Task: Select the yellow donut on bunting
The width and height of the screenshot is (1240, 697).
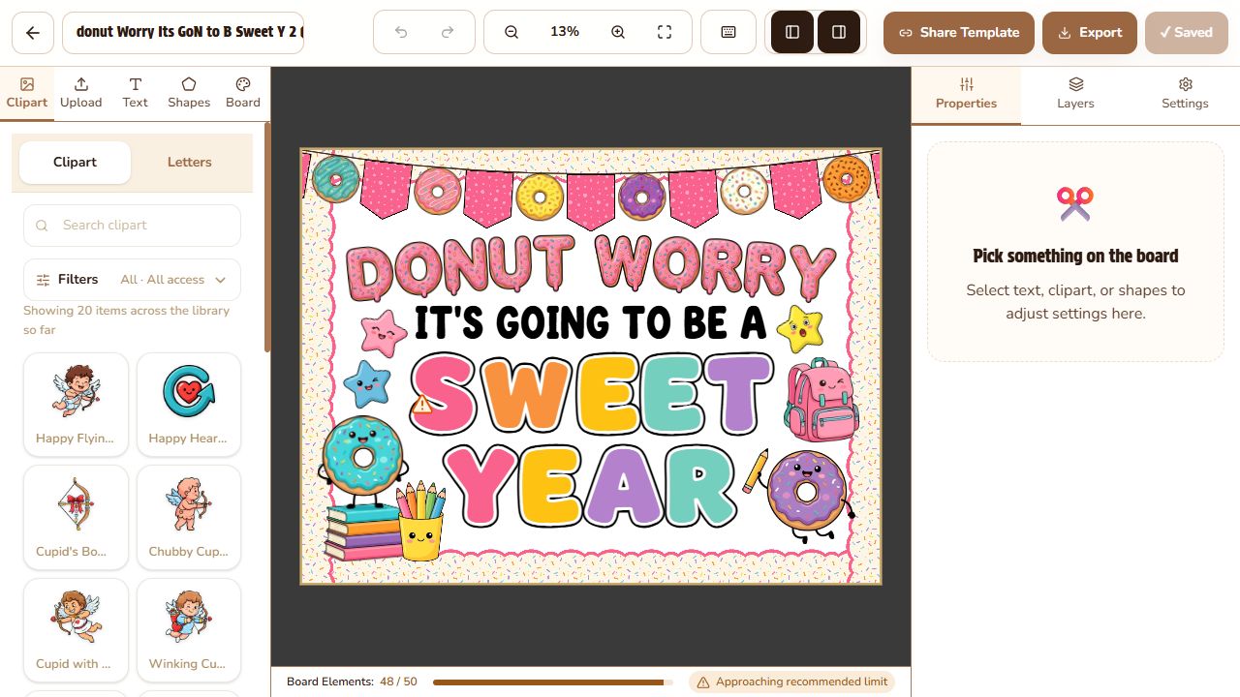Action: [x=540, y=198]
